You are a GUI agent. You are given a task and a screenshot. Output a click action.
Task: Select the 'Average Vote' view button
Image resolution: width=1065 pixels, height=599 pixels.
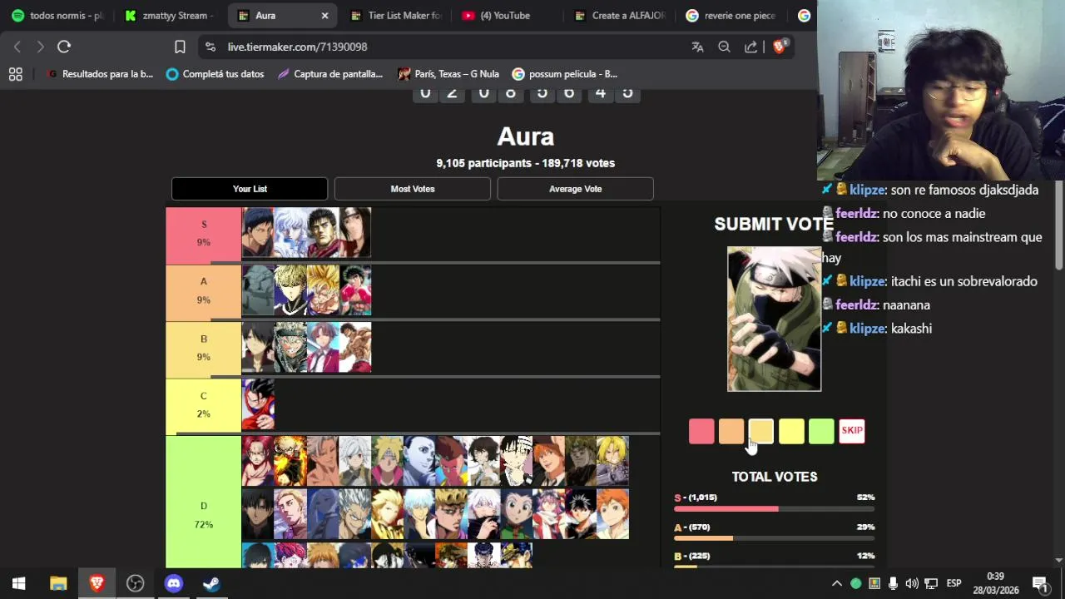click(x=575, y=189)
